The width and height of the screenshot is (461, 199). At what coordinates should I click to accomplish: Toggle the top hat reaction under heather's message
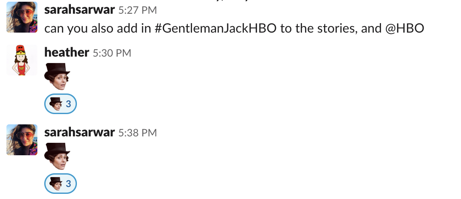tap(61, 104)
